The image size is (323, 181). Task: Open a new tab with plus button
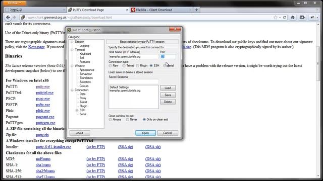coord(196,10)
